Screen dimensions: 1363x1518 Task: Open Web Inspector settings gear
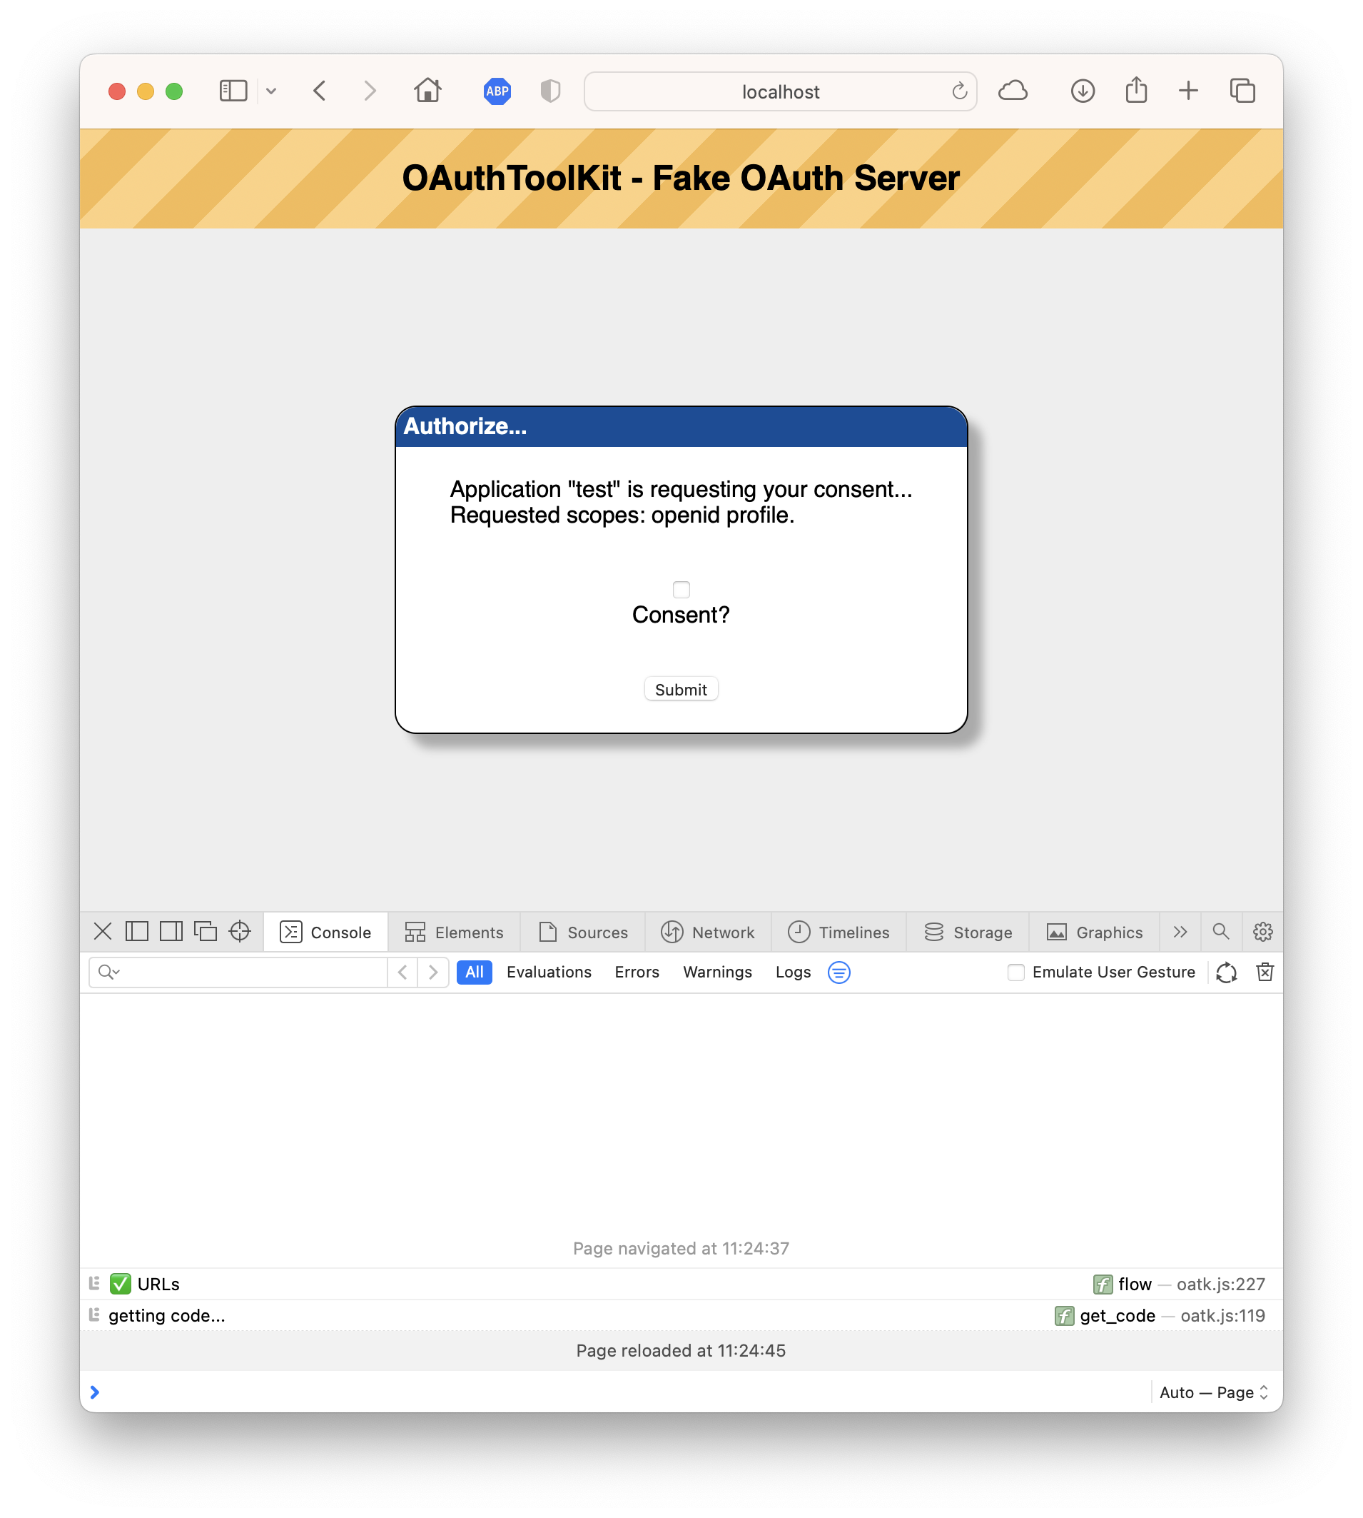tap(1262, 931)
